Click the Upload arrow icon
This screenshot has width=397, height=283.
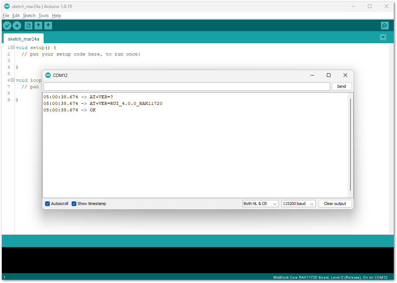[x=17, y=25]
